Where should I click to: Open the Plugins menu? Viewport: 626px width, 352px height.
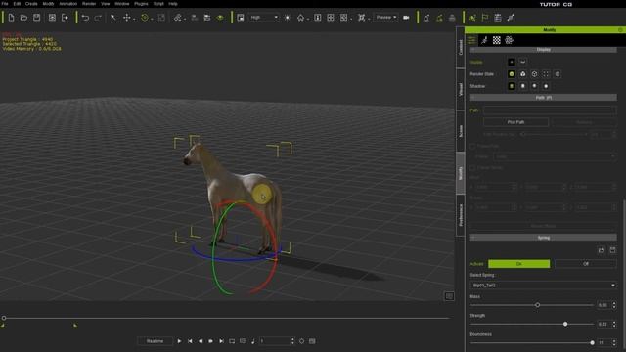(141, 4)
